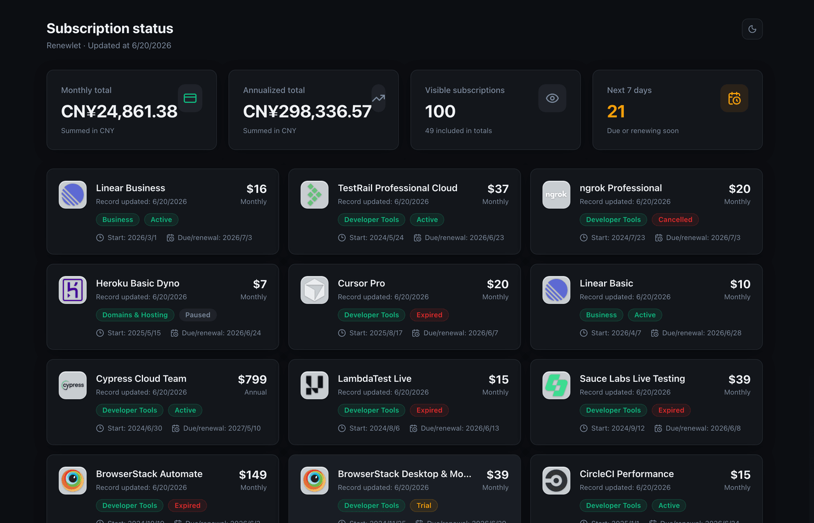Select the Business tag on Linear Business
Image resolution: width=814 pixels, height=523 pixels.
click(x=118, y=220)
